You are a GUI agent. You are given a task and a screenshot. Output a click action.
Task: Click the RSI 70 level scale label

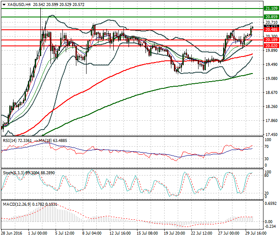[x=266, y=147]
